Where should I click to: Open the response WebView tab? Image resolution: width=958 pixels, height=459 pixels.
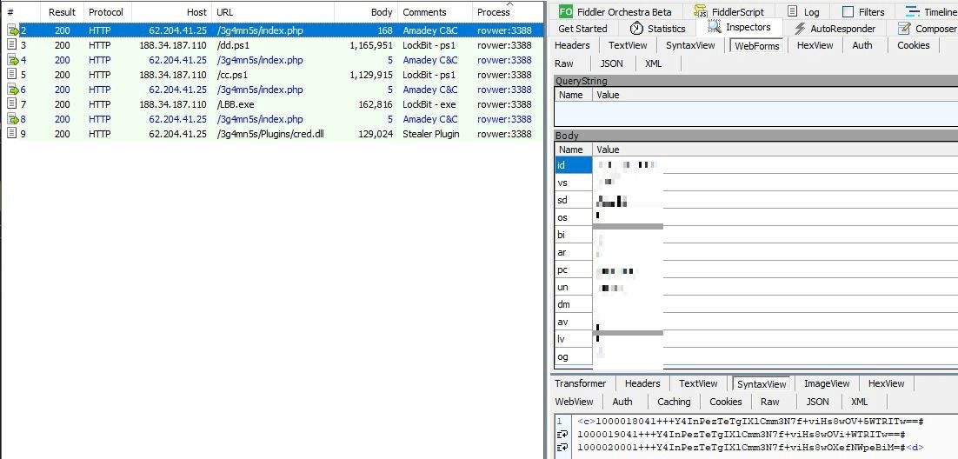tap(574, 402)
